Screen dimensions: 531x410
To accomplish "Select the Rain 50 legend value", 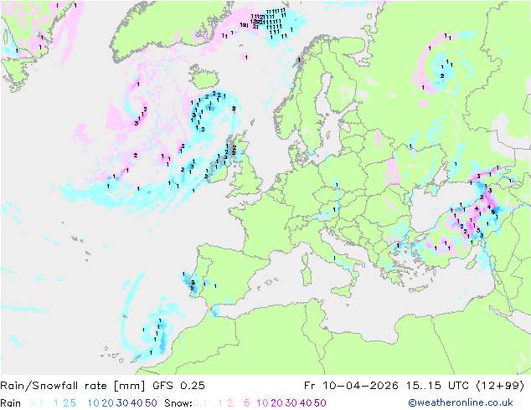I will tap(151, 403).
